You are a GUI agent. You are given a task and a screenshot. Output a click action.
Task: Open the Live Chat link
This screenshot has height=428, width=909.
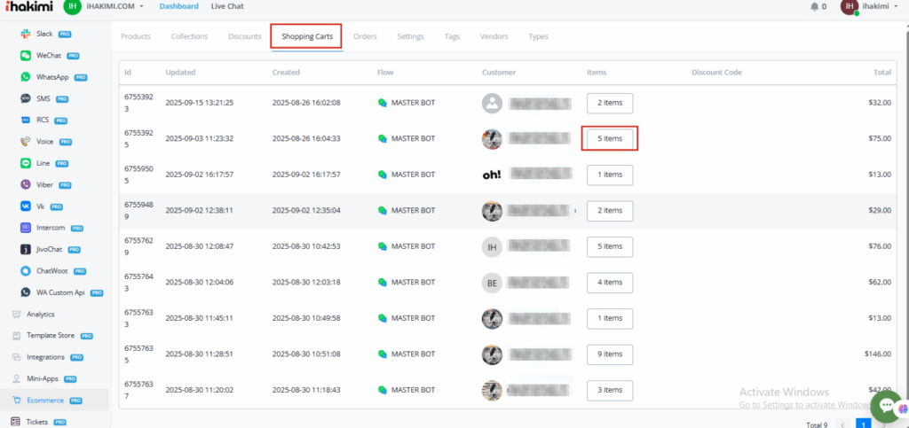(x=228, y=7)
